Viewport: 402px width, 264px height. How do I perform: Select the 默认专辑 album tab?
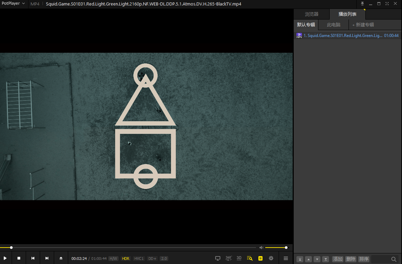click(306, 25)
